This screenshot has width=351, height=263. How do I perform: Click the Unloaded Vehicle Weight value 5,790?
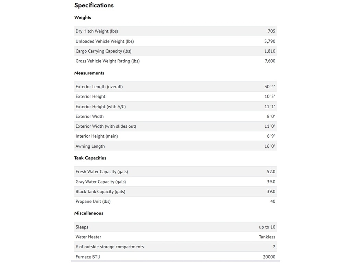tap(270, 41)
